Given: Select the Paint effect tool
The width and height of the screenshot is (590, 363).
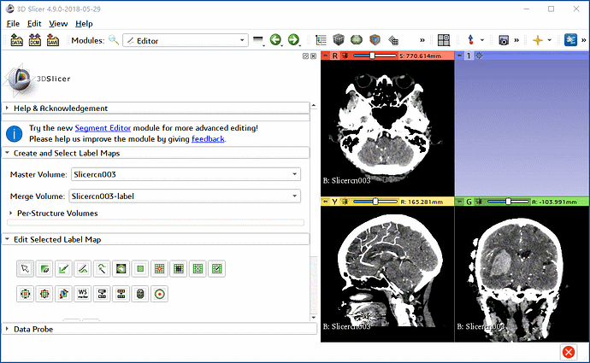Looking at the screenshot, I should click(63, 269).
